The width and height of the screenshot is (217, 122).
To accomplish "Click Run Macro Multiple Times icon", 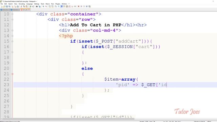I will click(87, 6).
